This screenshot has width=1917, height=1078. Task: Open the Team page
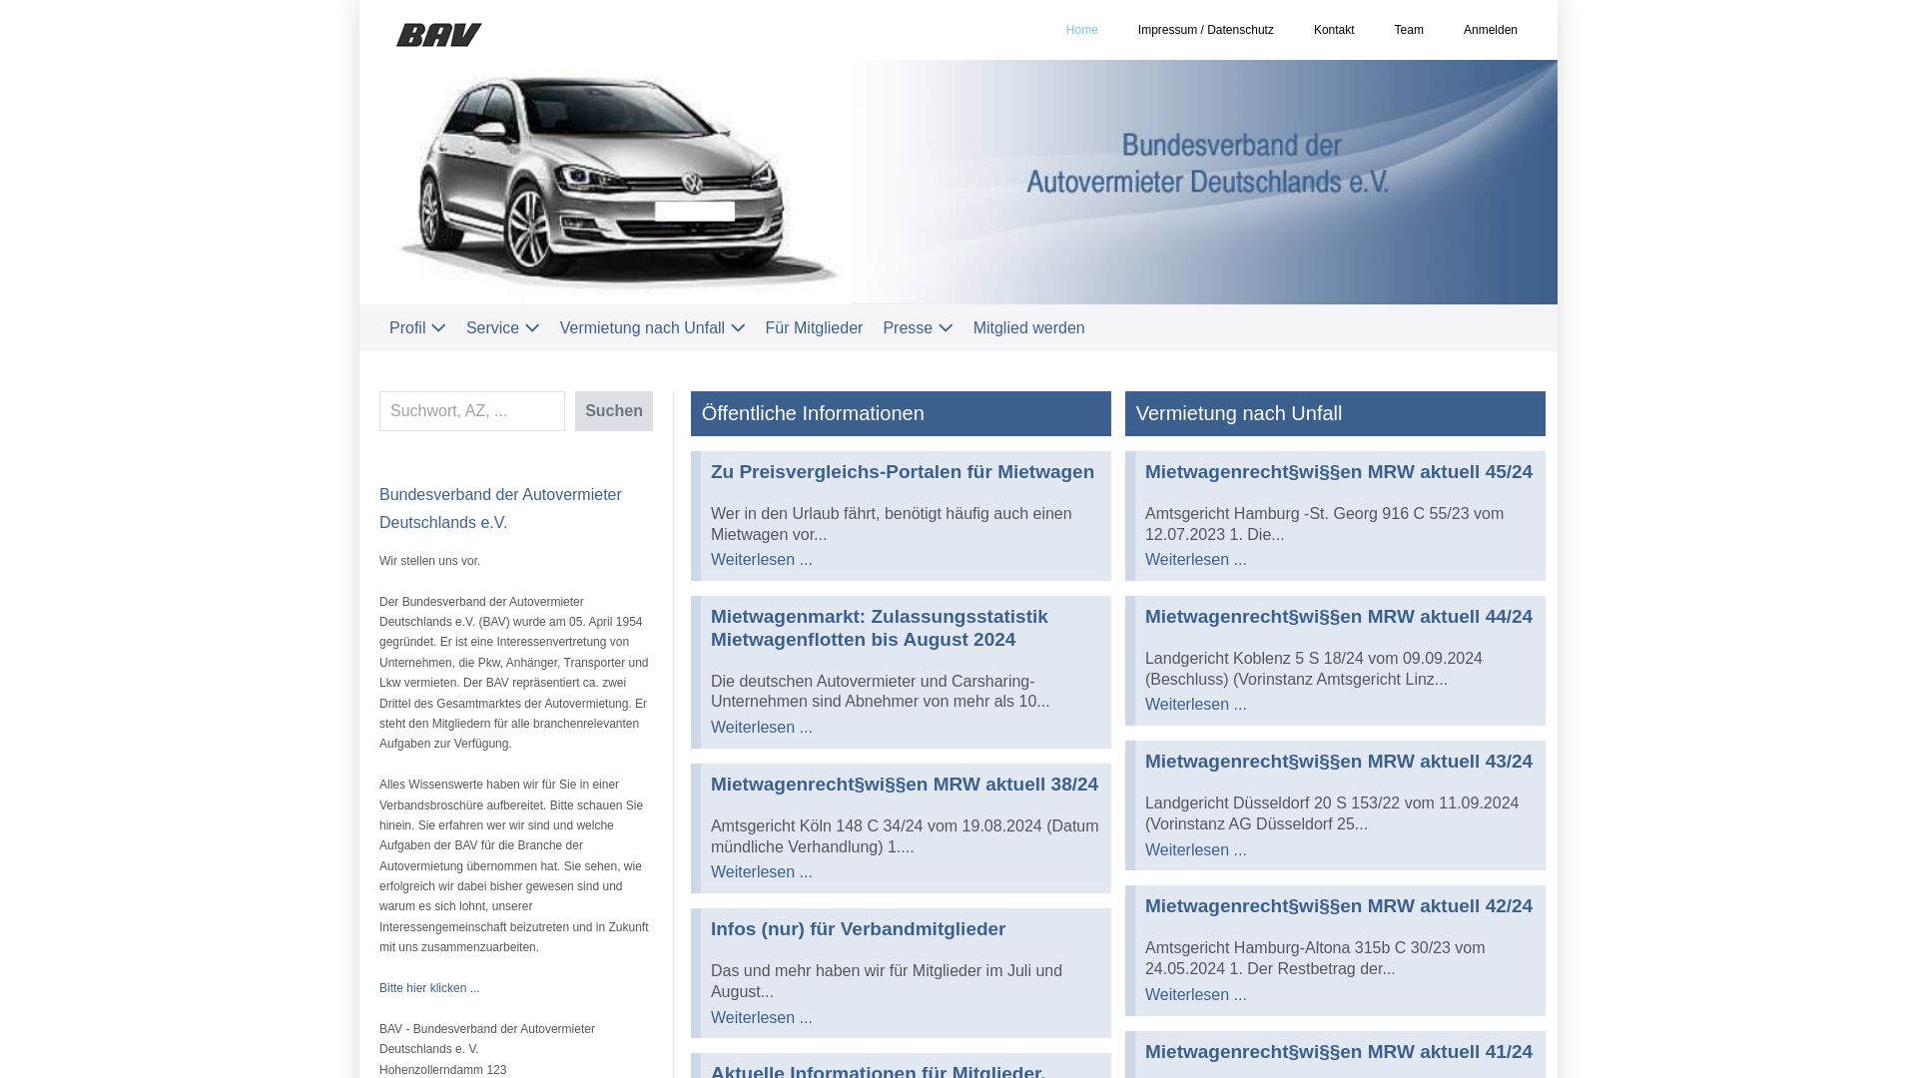(x=1408, y=30)
